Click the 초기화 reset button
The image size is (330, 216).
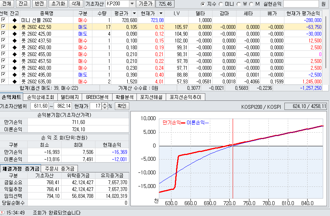(58, 3)
